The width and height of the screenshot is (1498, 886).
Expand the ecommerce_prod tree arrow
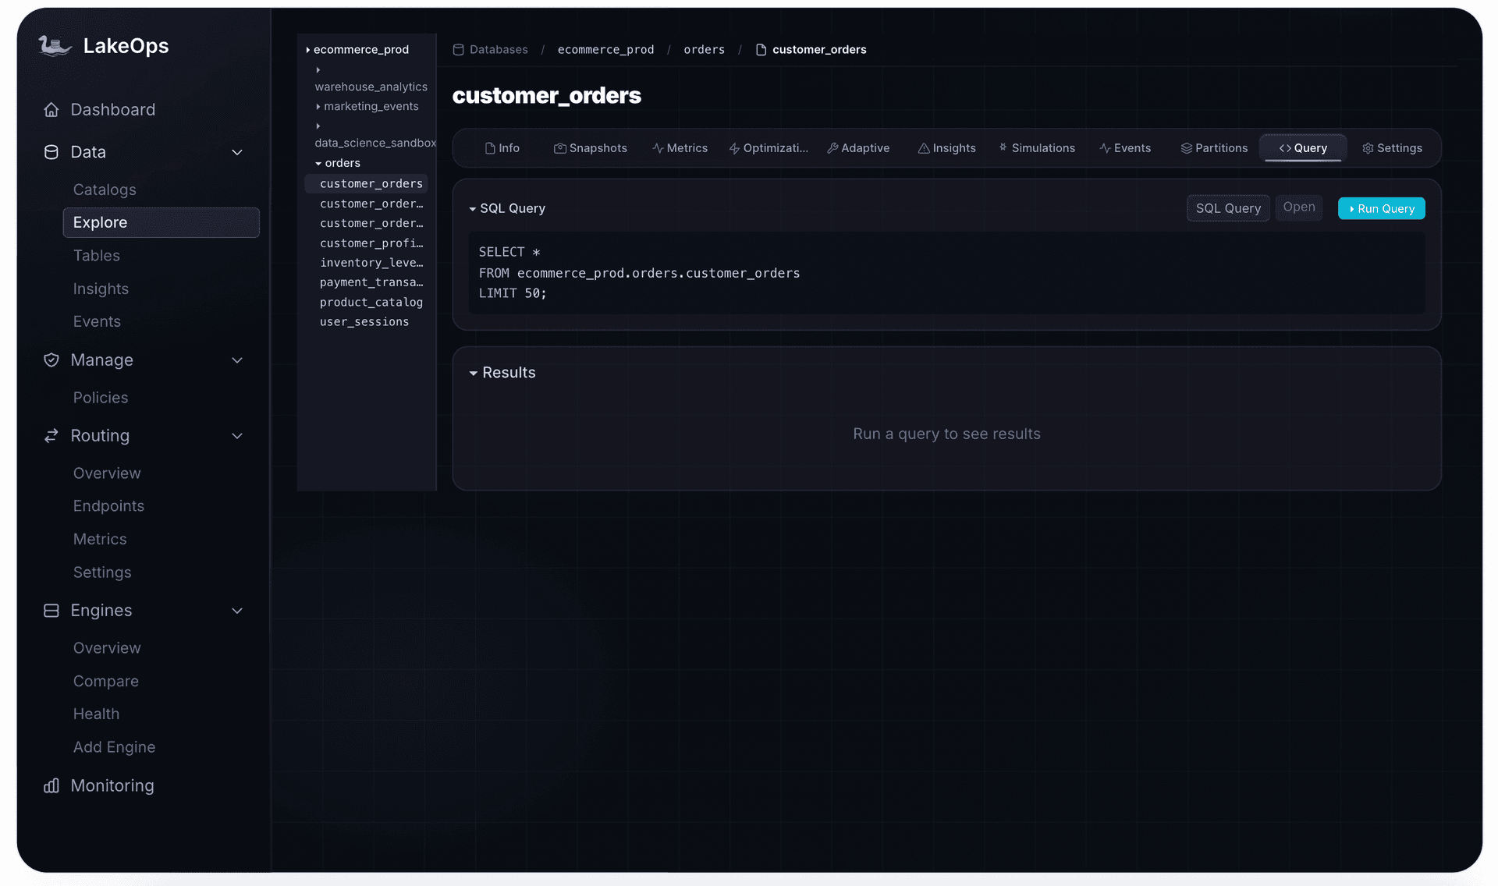click(x=308, y=50)
